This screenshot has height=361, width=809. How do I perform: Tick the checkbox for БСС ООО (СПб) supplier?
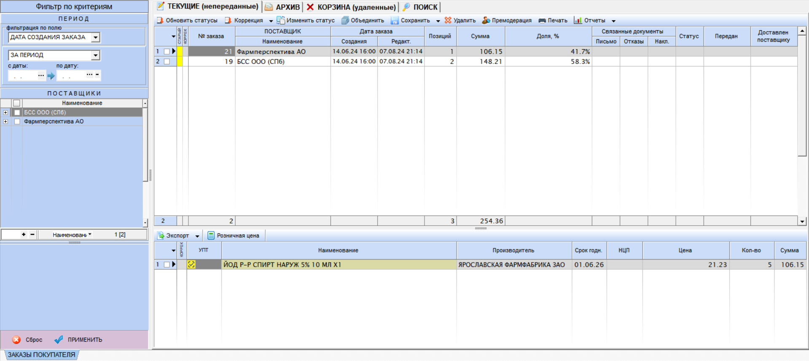pos(17,112)
